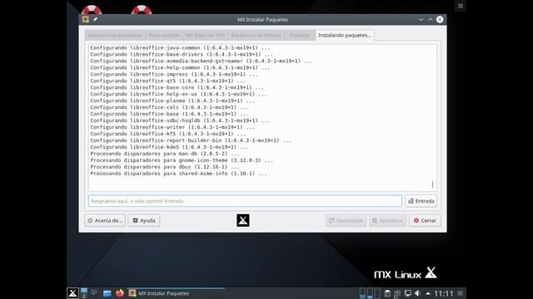
Task: Open the panel options menu icon
Action: [461, 293]
